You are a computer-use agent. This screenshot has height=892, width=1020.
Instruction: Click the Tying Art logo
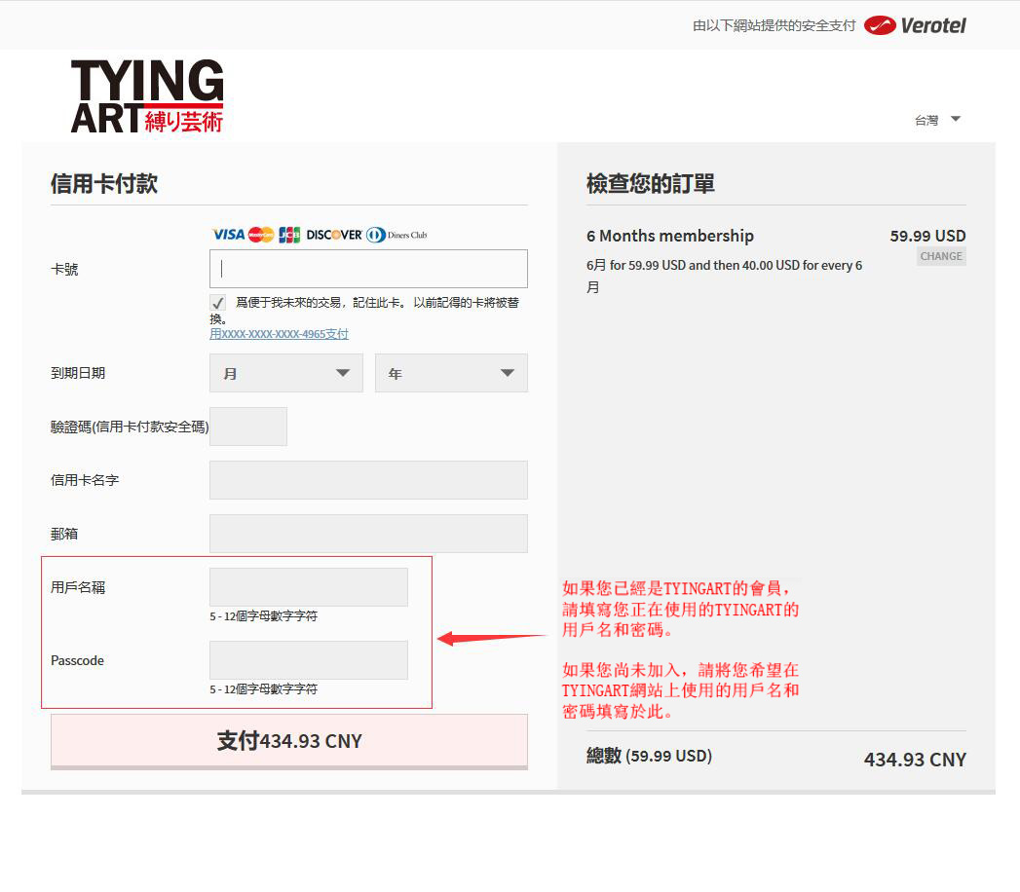click(147, 96)
